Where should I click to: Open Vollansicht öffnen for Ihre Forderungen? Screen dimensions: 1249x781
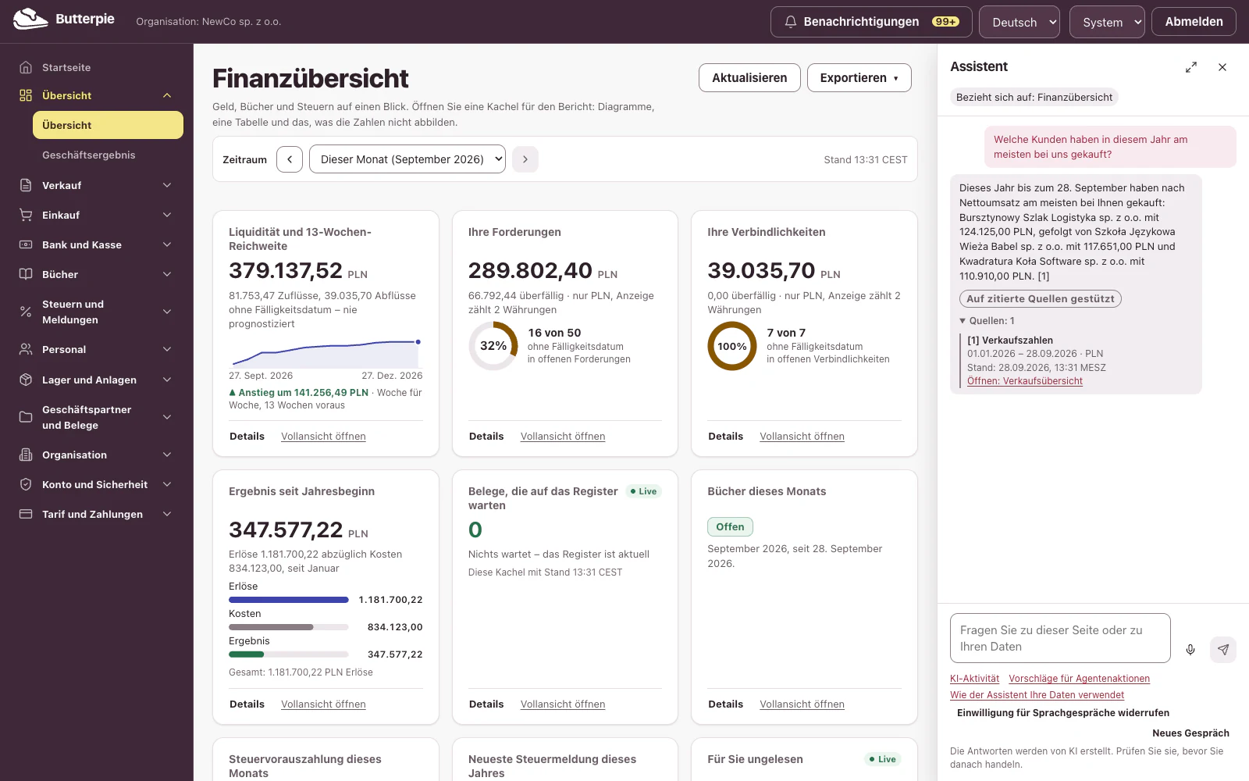pyautogui.click(x=563, y=437)
